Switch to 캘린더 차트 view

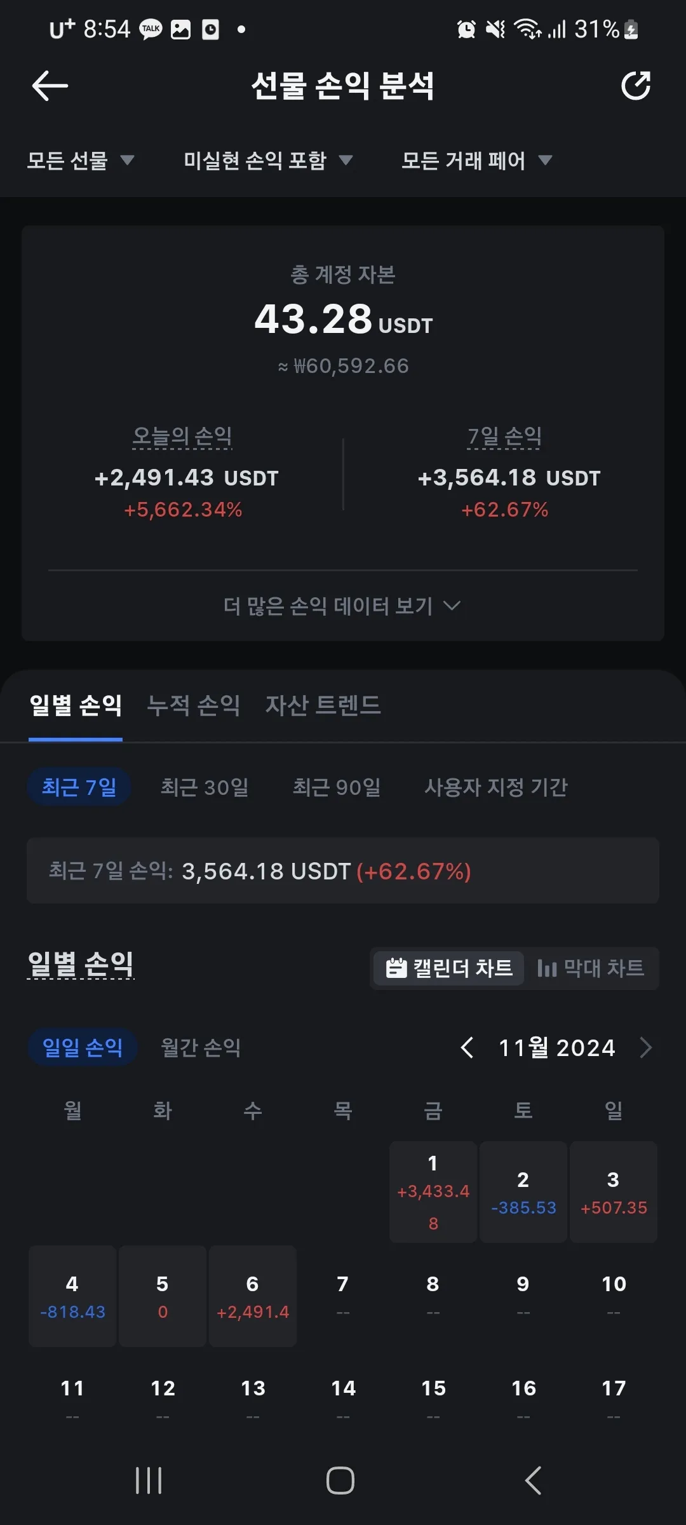(x=449, y=968)
